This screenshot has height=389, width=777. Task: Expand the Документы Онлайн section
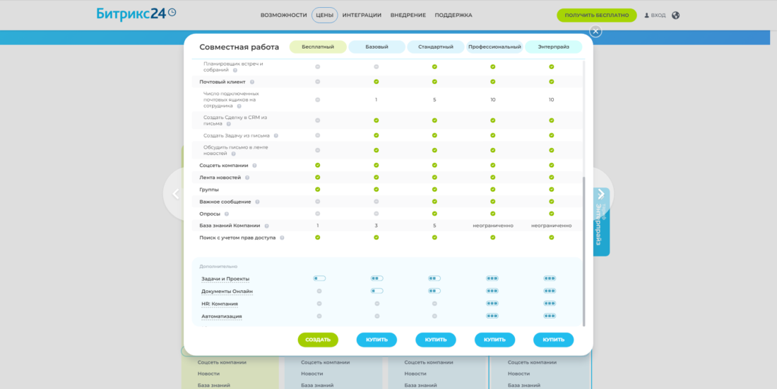pos(227,291)
